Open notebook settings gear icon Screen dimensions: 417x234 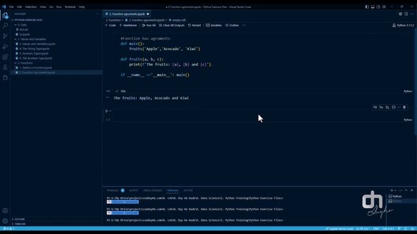pos(400,14)
